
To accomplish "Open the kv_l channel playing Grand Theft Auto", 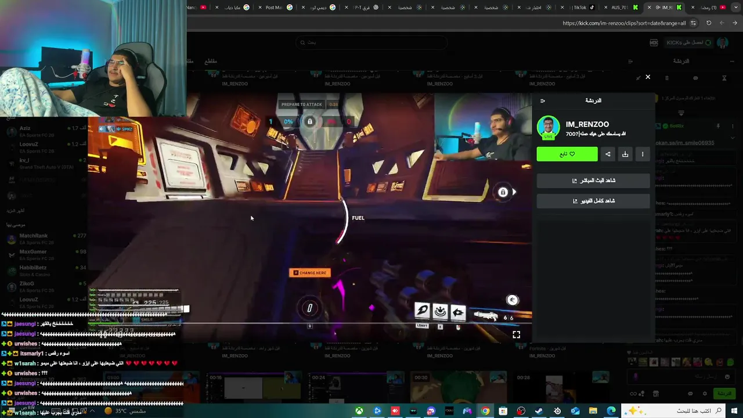I will tap(46, 163).
